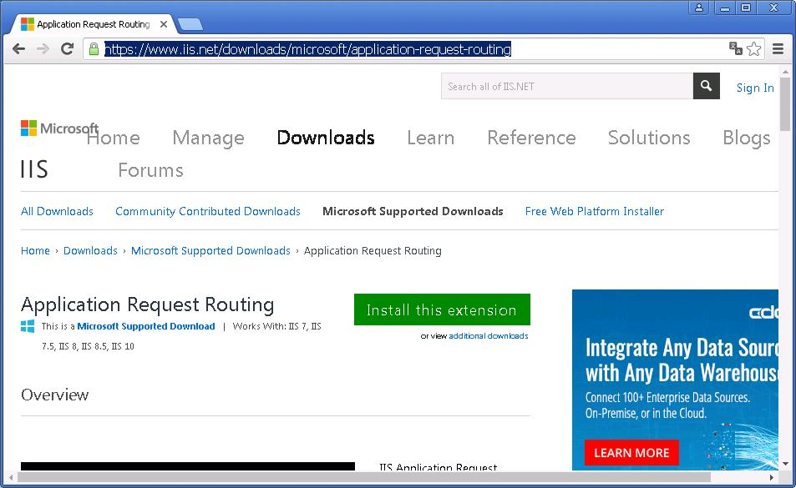
Task: Click the Sign In link
Action: click(755, 88)
